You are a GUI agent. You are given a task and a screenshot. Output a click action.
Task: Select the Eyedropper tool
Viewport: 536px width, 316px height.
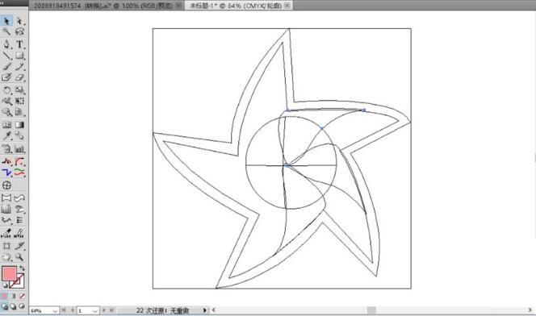(x=6, y=135)
